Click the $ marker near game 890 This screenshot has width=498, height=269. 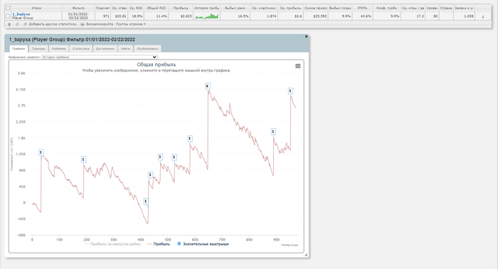point(273,131)
